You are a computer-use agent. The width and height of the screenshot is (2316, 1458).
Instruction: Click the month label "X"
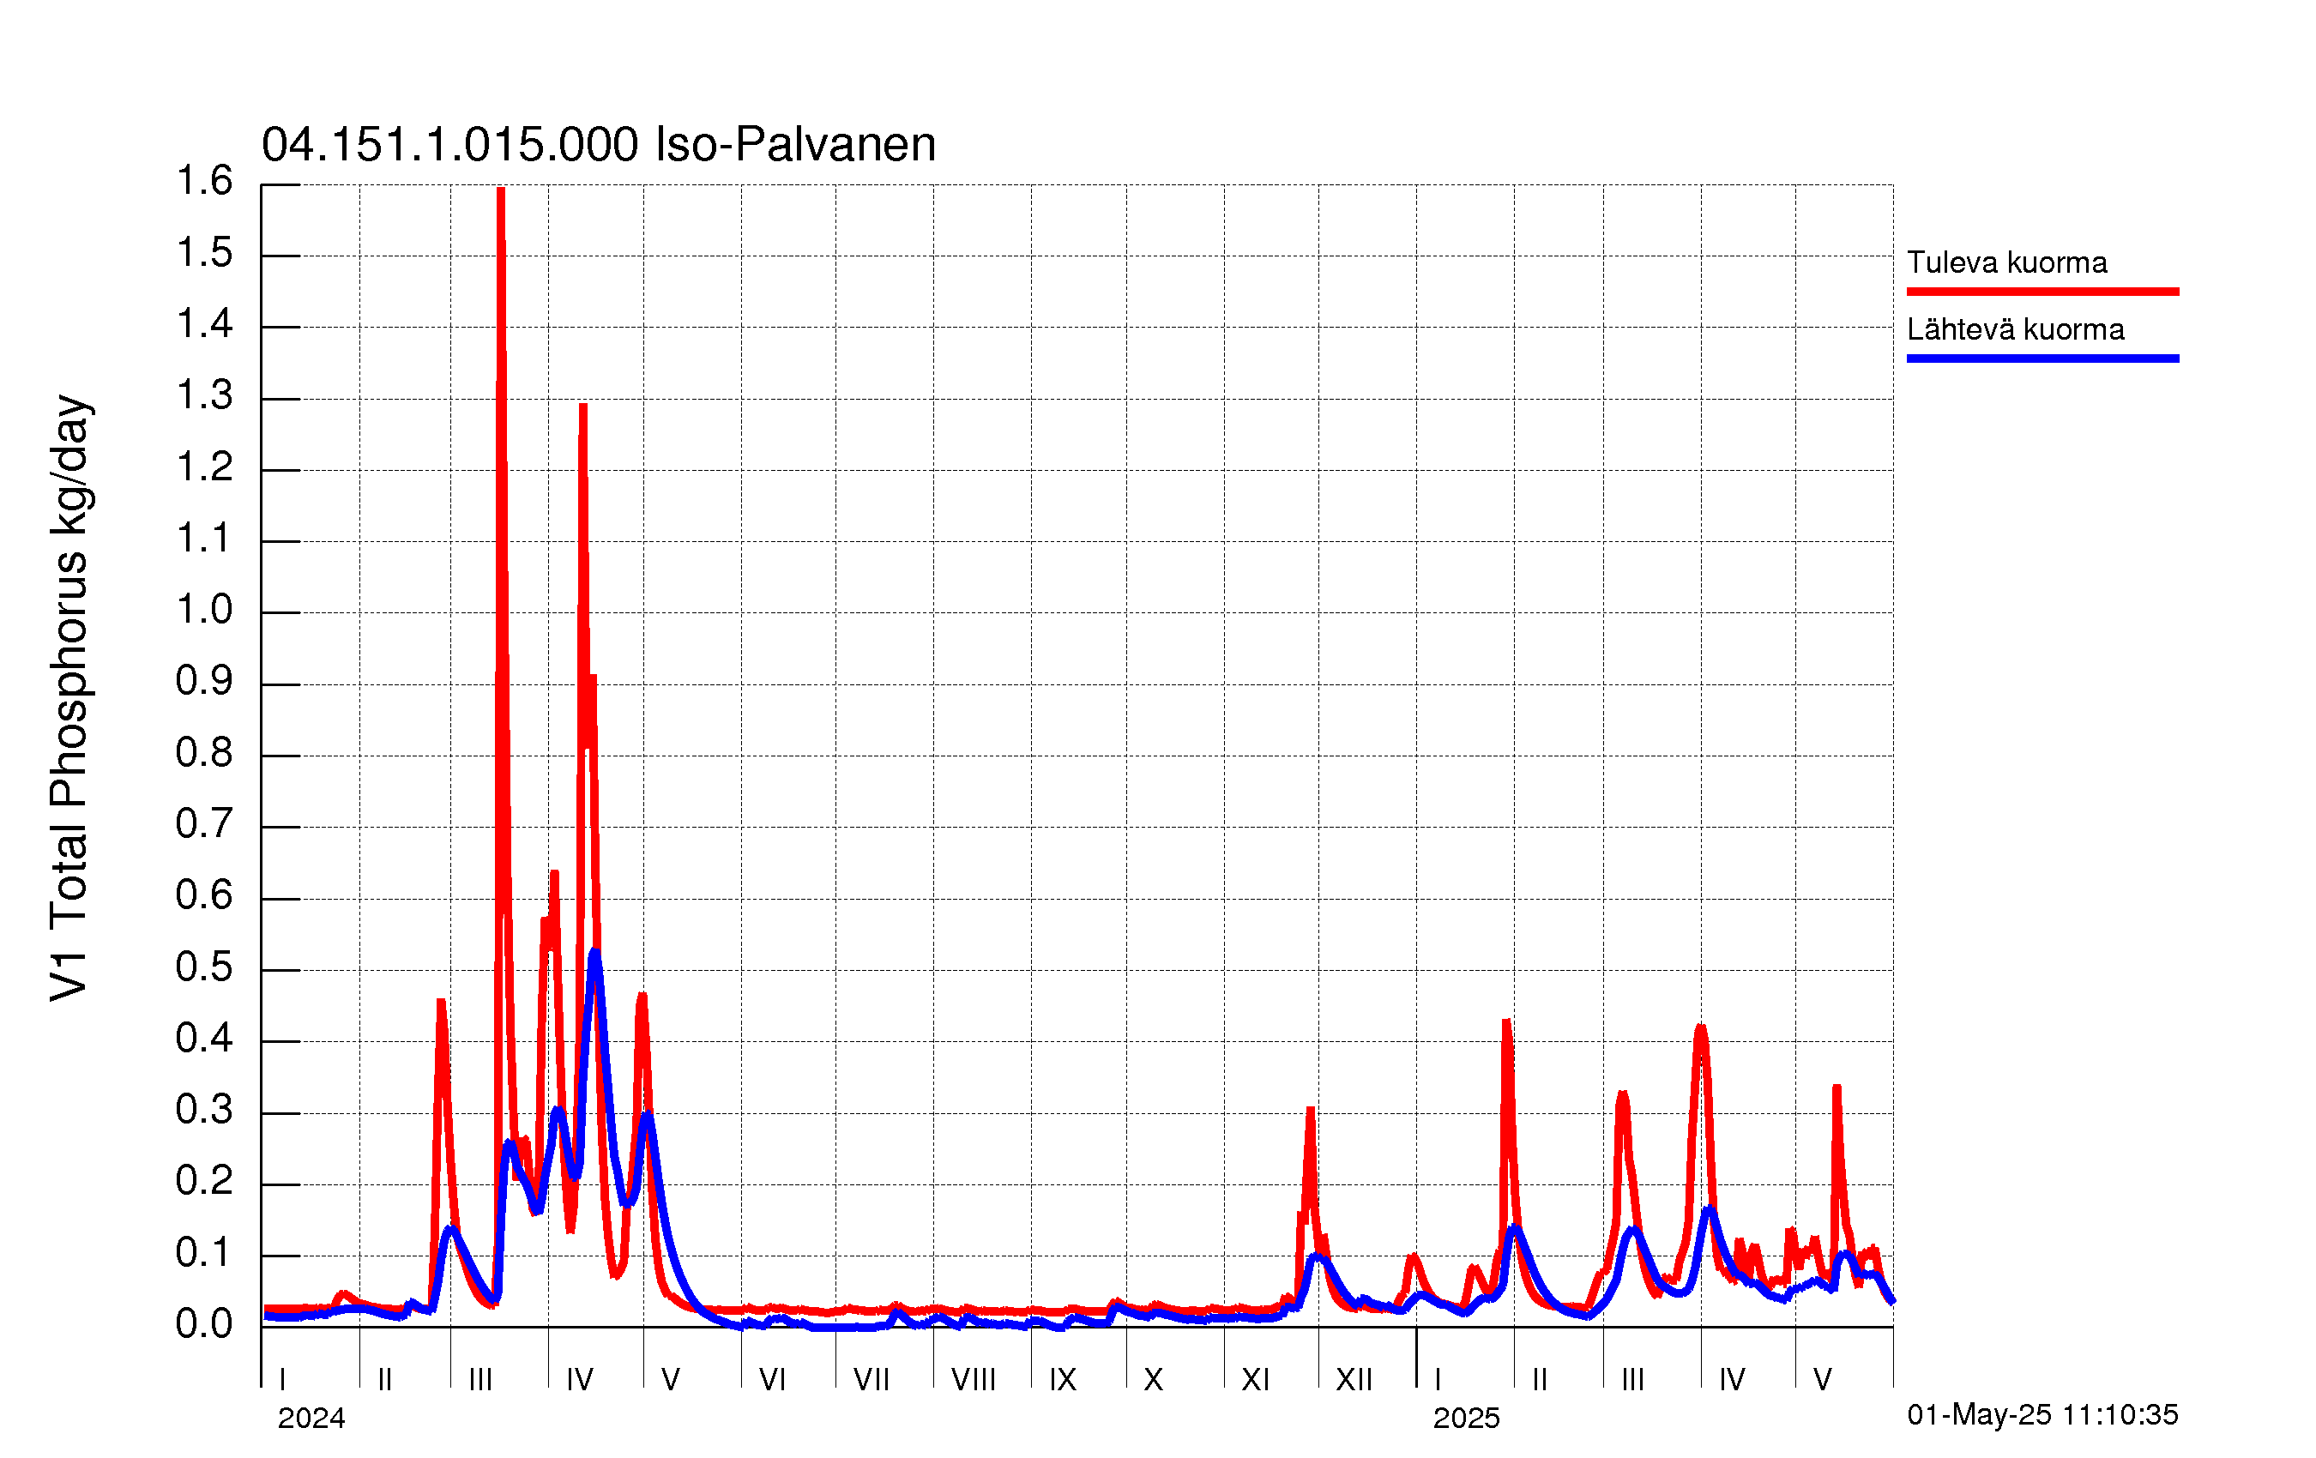tap(1153, 1380)
